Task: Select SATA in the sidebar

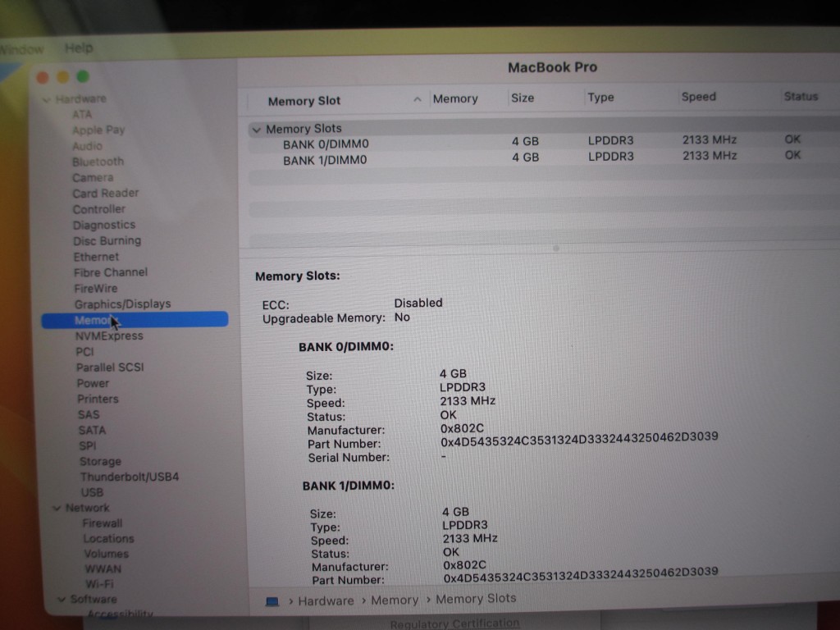Action: 92,430
